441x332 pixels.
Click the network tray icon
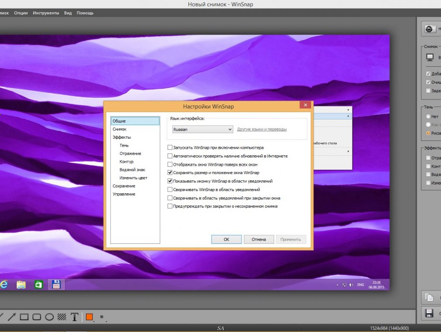[x=344, y=285]
